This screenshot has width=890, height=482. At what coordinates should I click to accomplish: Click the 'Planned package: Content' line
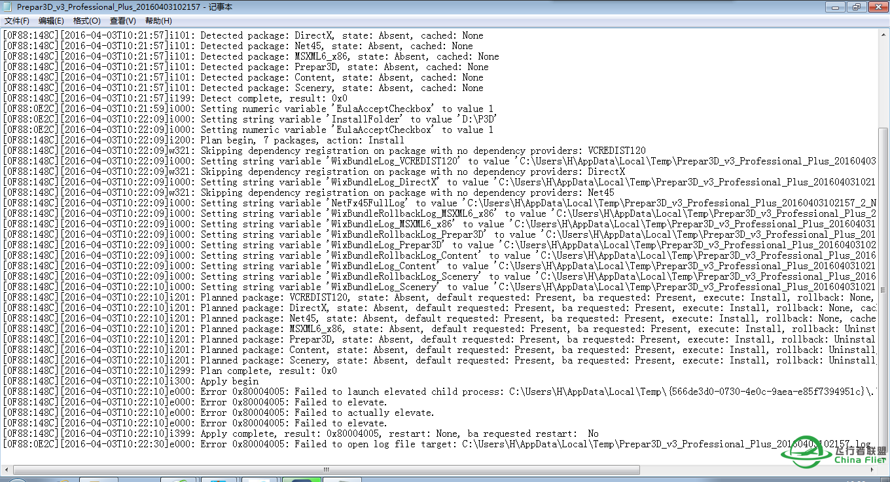tap(440, 350)
